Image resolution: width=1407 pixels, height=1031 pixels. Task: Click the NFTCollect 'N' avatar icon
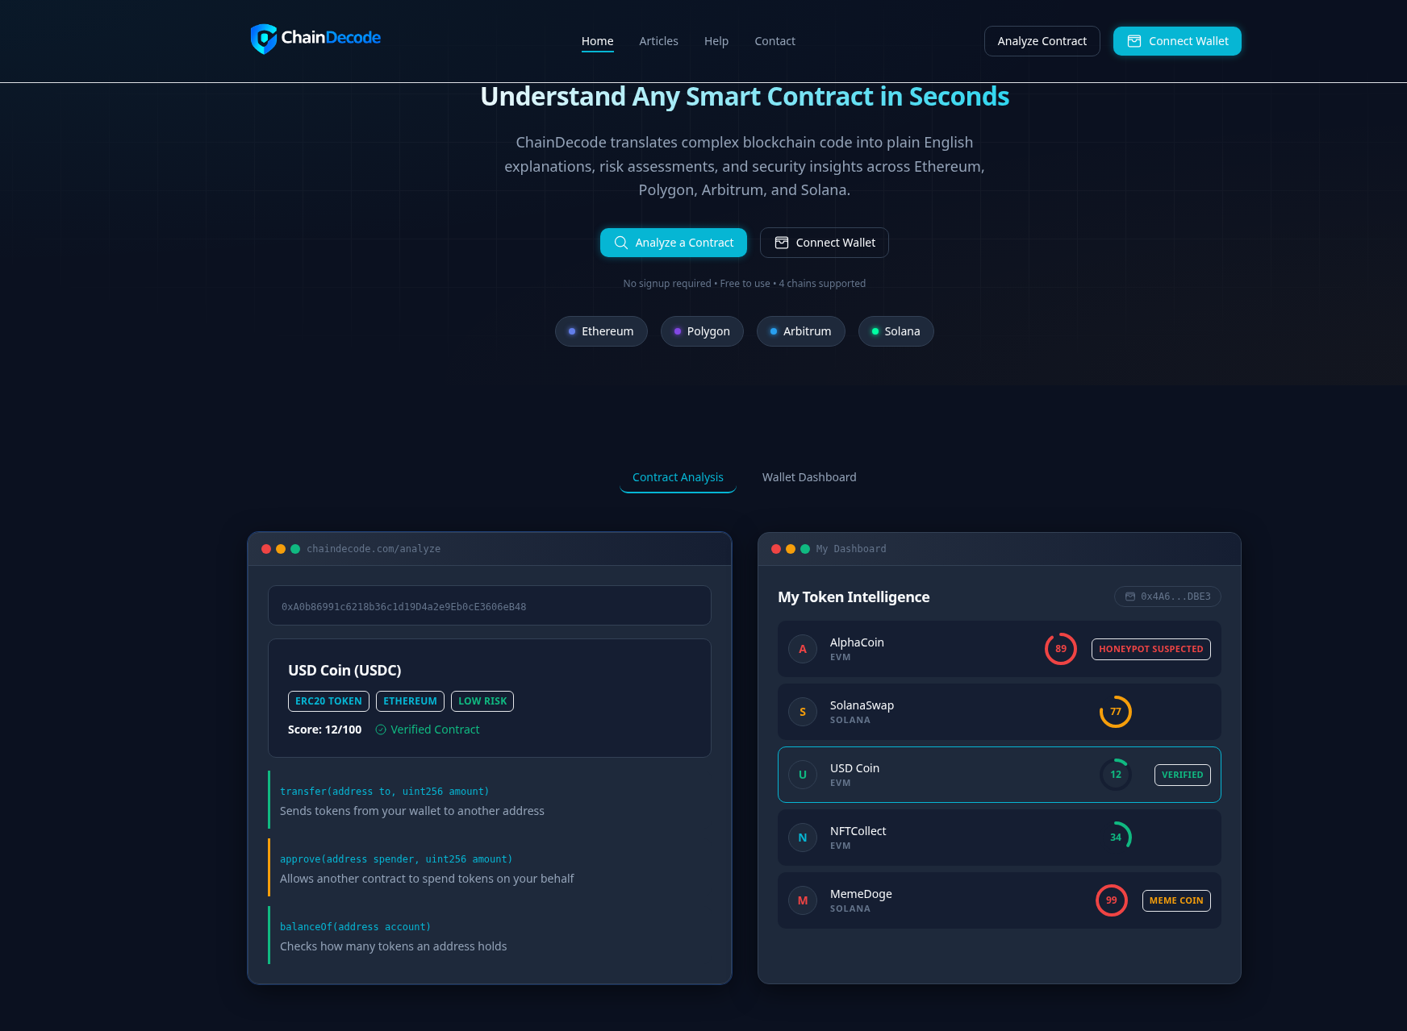(x=803, y=838)
